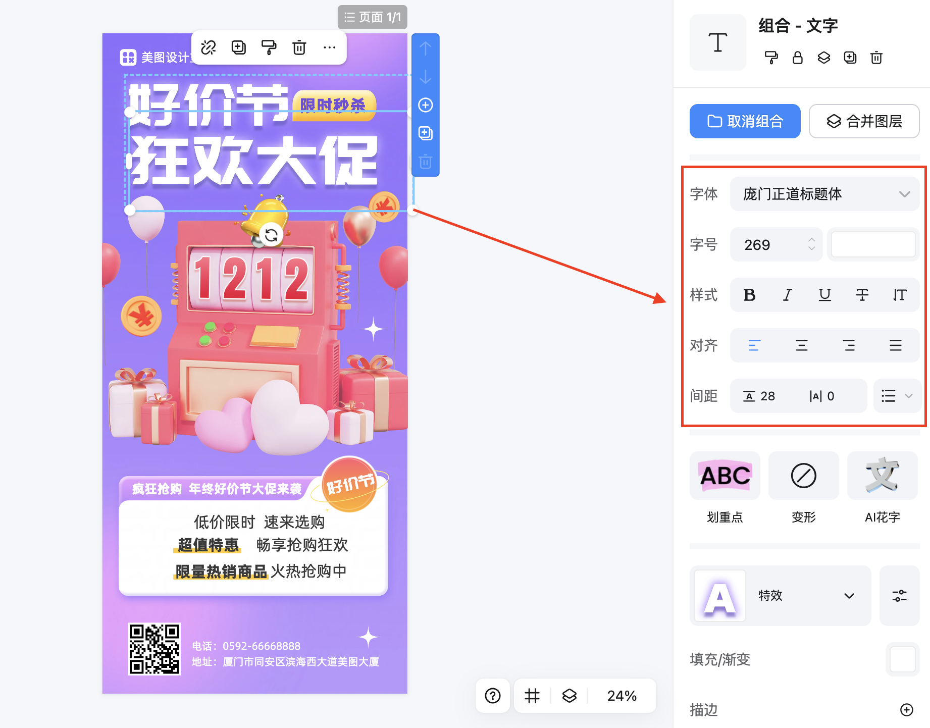Enable italic style for the text
The height and width of the screenshot is (728, 930).
(x=787, y=295)
